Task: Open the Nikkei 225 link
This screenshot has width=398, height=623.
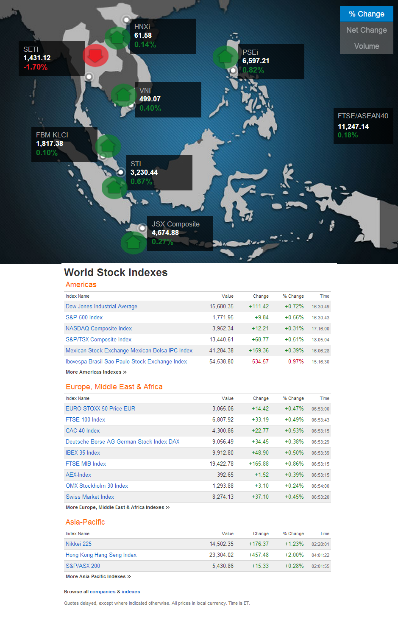Action: pos(78,544)
